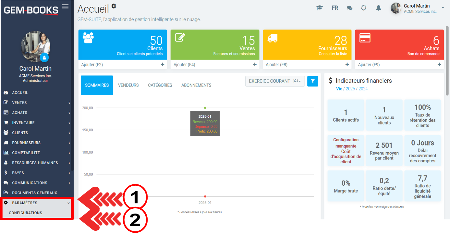Click the plus icon on Clients card

click(163, 64)
